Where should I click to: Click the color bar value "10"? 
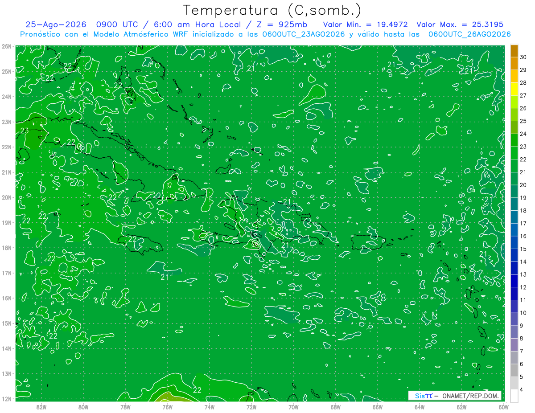coord(523,313)
